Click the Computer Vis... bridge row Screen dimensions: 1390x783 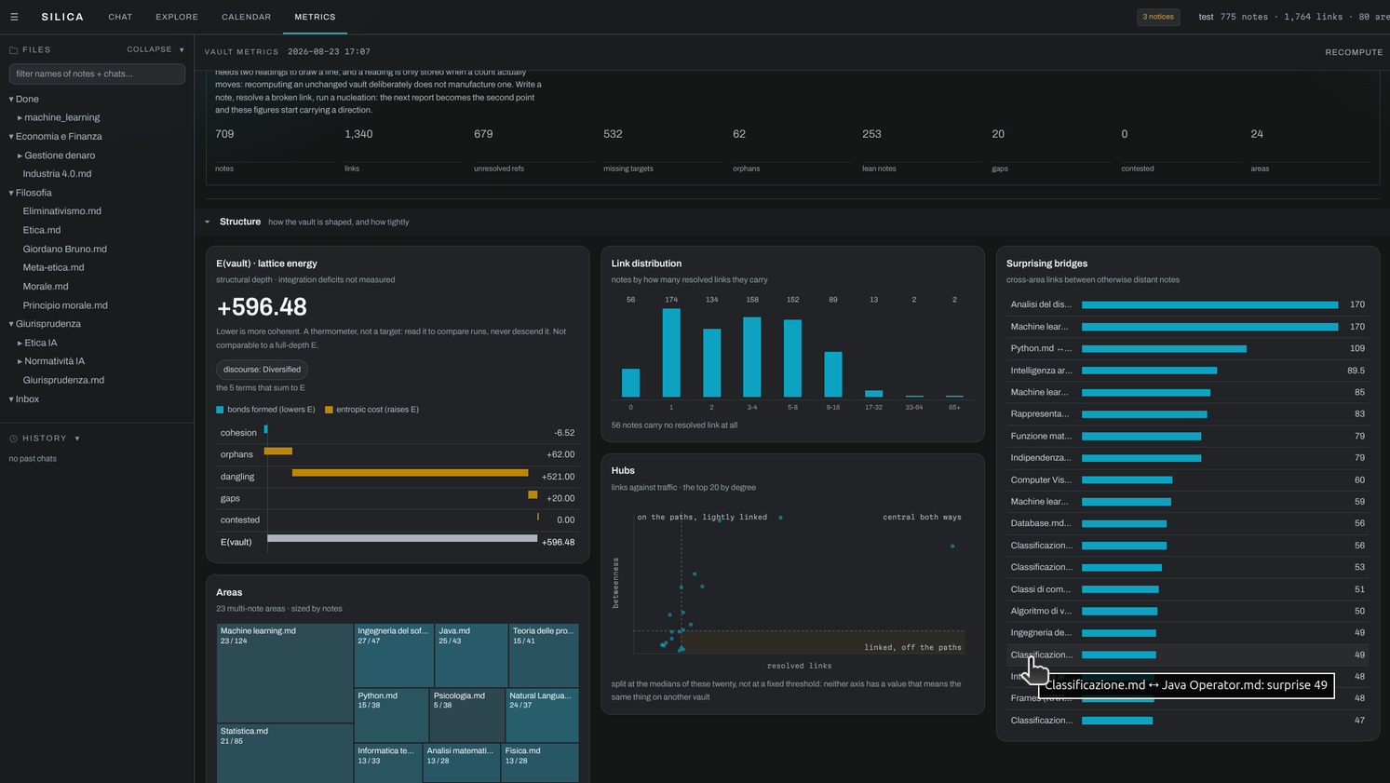coord(1188,479)
